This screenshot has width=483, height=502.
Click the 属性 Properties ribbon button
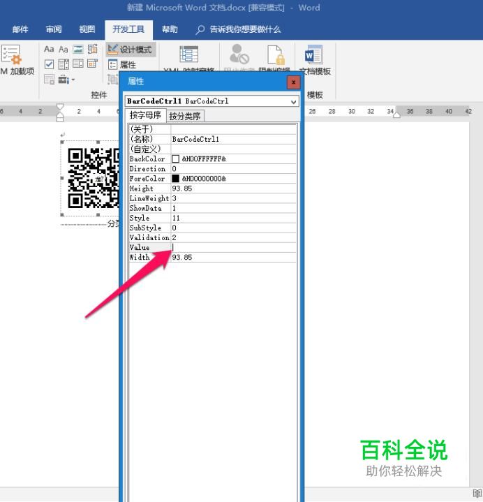(x=122, y=65)
